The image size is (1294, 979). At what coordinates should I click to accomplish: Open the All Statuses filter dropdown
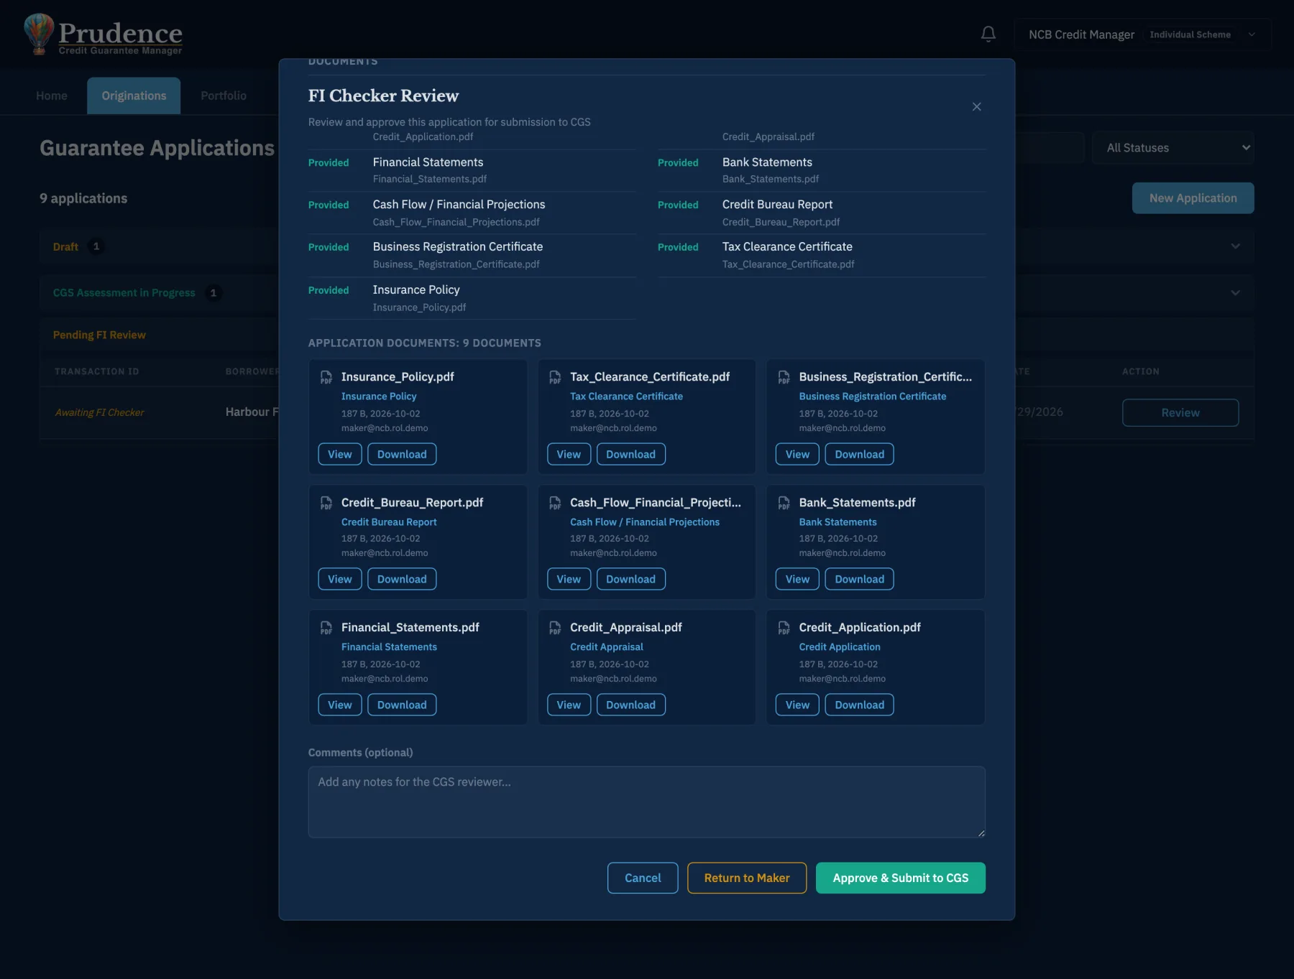[x=1173, y=148]
